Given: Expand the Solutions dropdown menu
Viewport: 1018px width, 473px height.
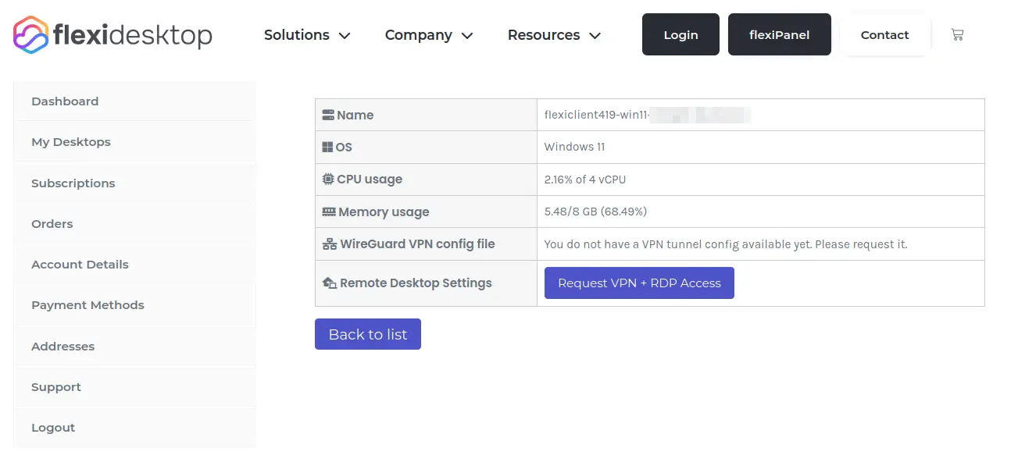Looking at the screenshot, I should point(307,35).
